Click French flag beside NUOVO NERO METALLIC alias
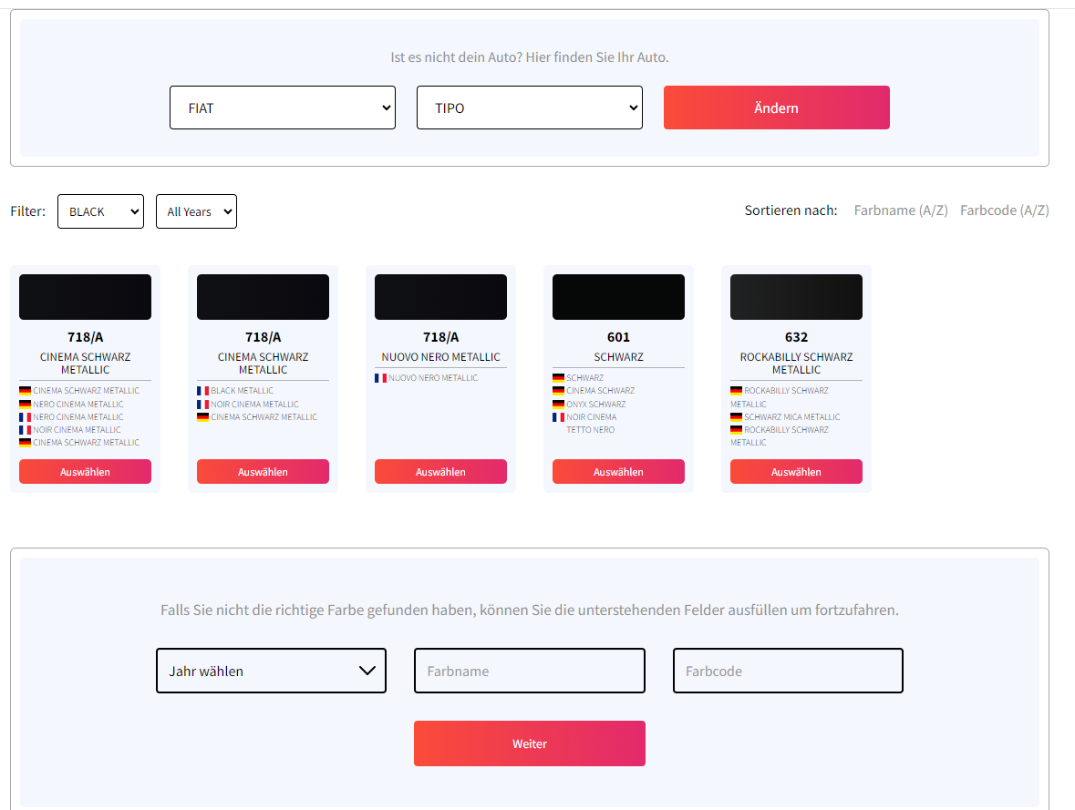1075x810 pixels. 380,378
